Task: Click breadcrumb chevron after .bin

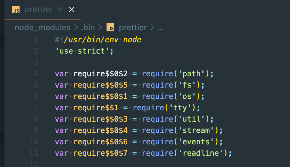Action: coord(100,27)
